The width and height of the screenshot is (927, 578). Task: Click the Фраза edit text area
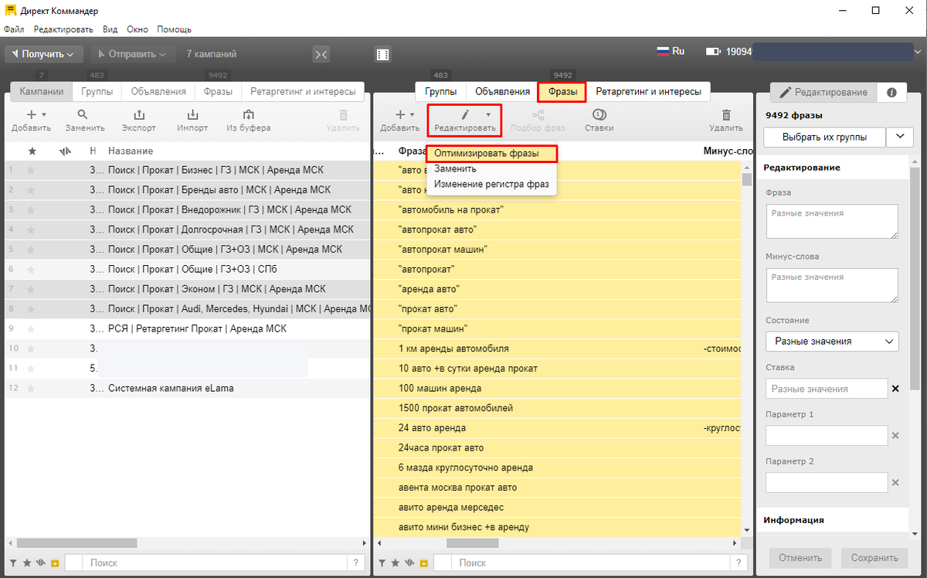pos(832,221)
